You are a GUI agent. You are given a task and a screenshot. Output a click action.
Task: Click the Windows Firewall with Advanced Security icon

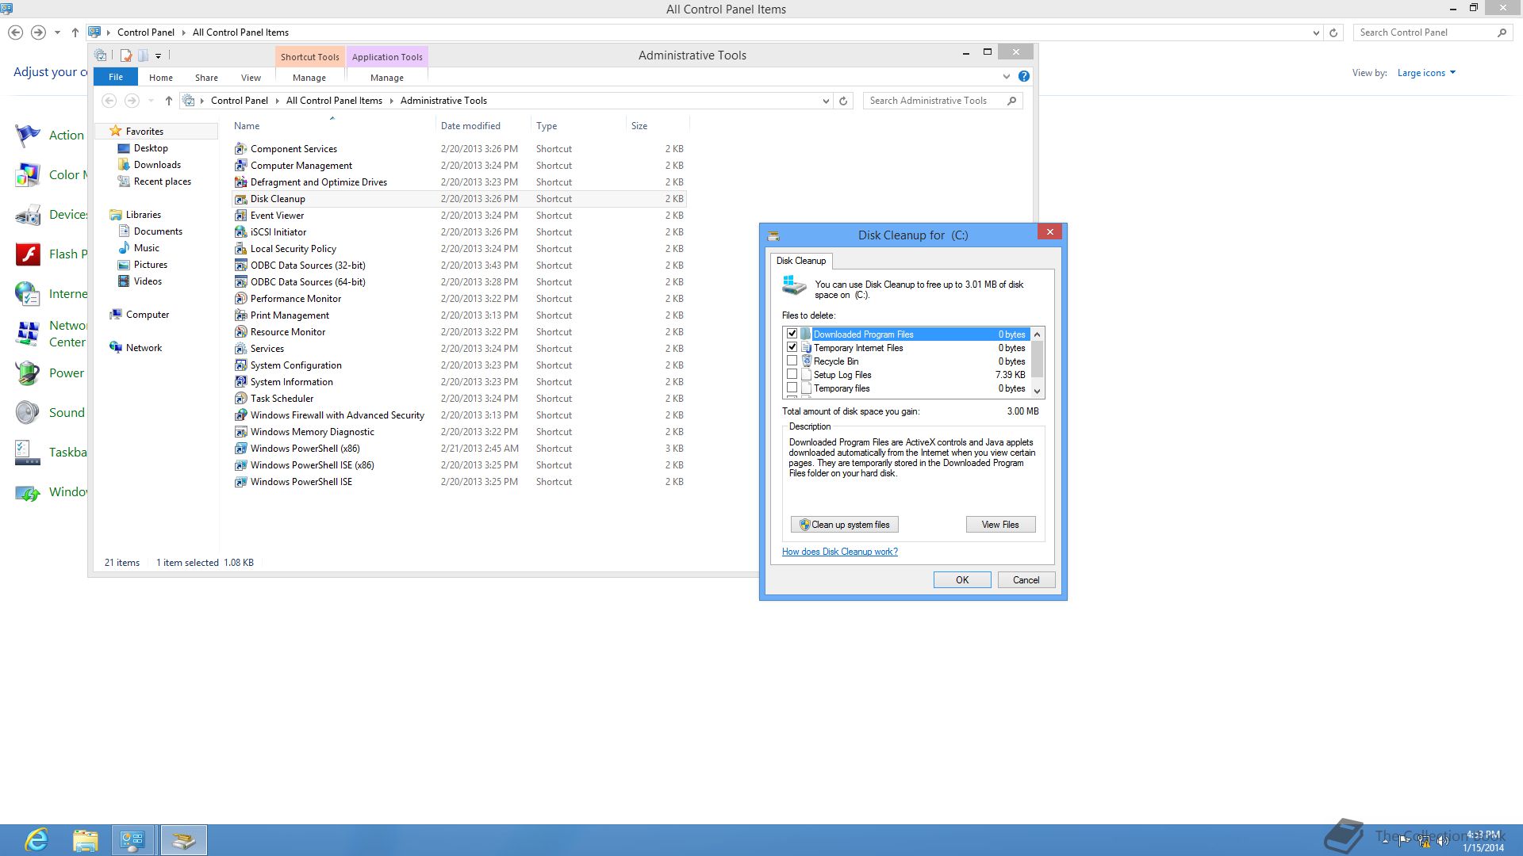pos(240,415)
